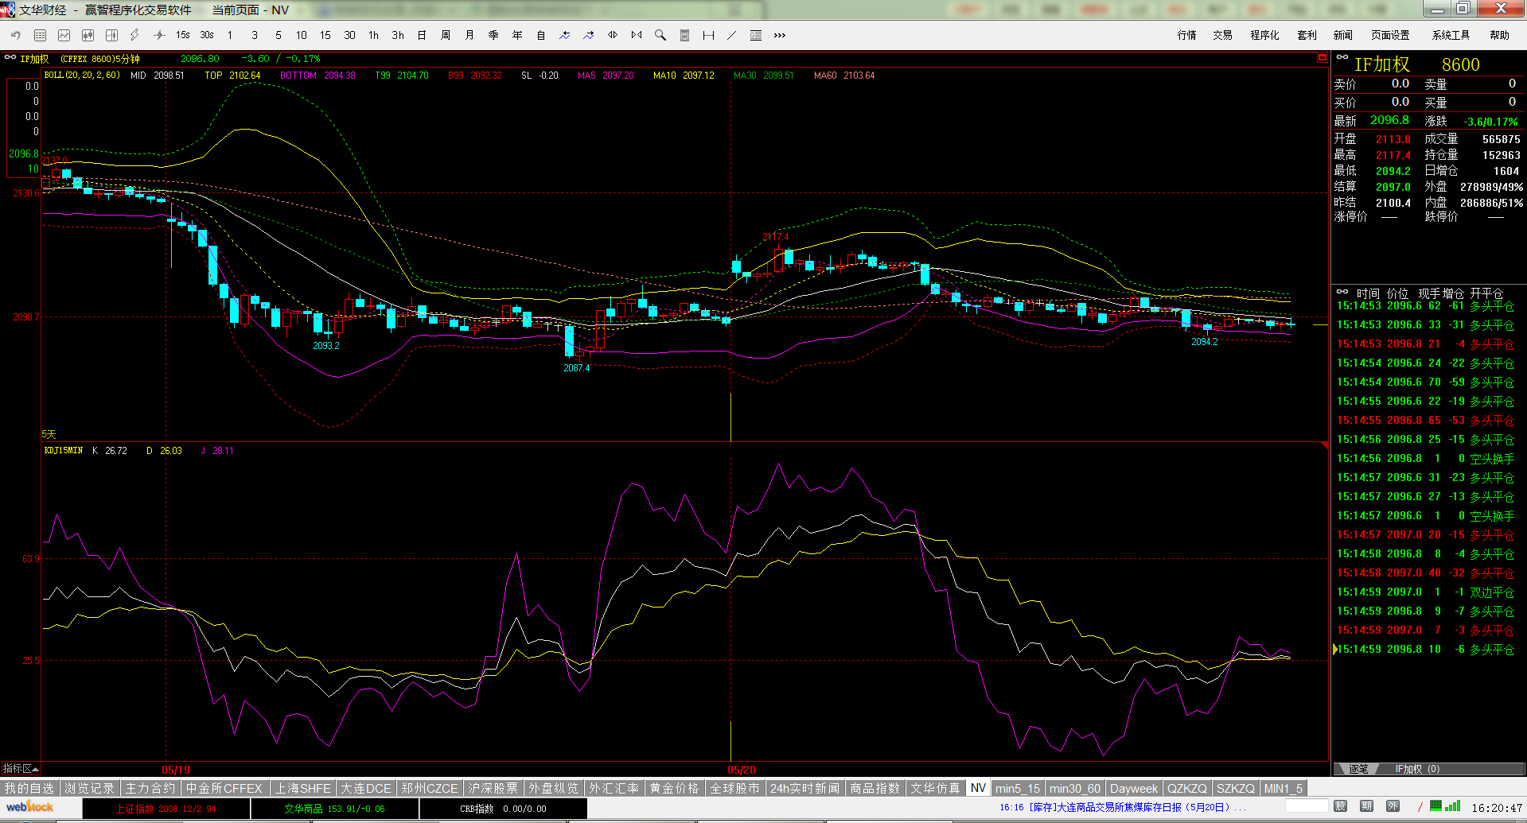Image resolution: width=1527 pixels, height=823 pixels.
Task: Open the quote list table icon
Action: pyautogui.click(x=40, y=35)
